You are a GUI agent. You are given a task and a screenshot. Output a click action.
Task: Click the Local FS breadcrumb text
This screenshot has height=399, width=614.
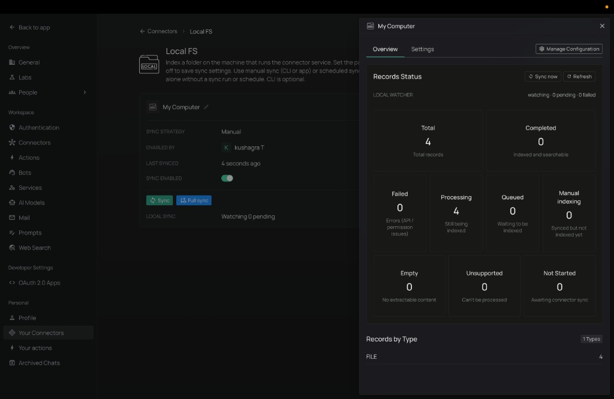[x=201, y=31]
